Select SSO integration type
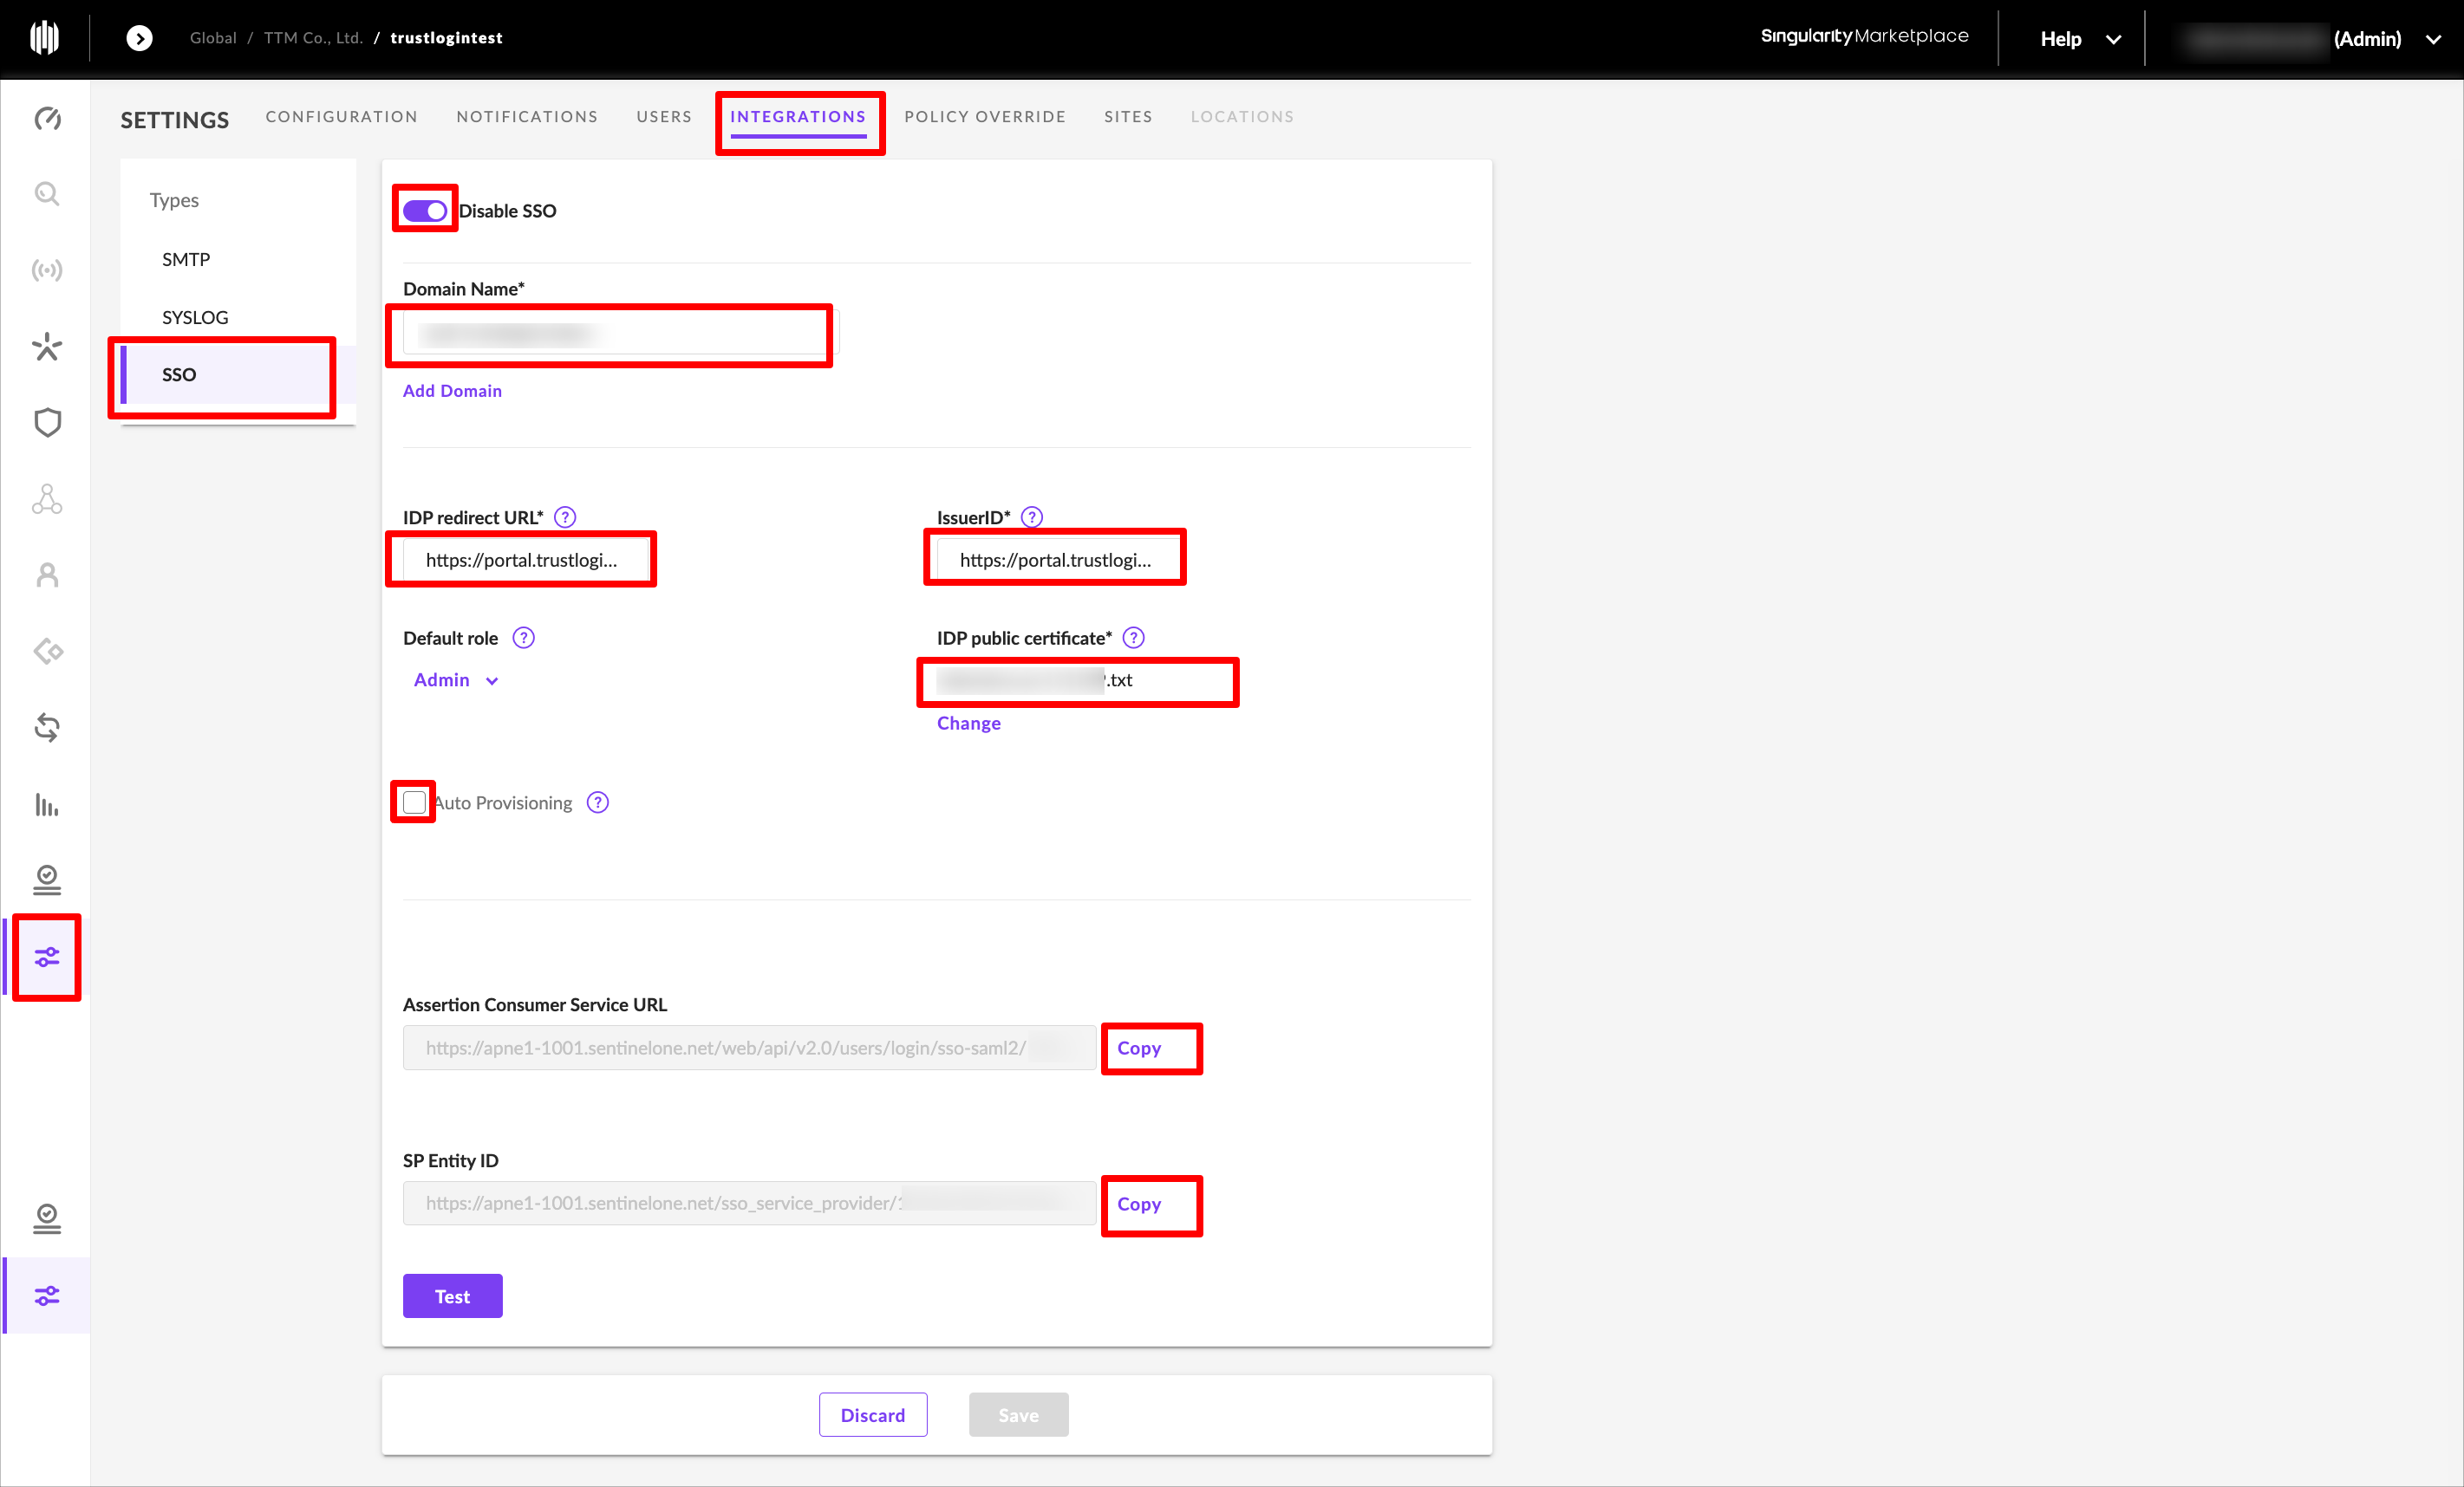This screenshot has height=1487, width=2464. click(x=238, y=374)
